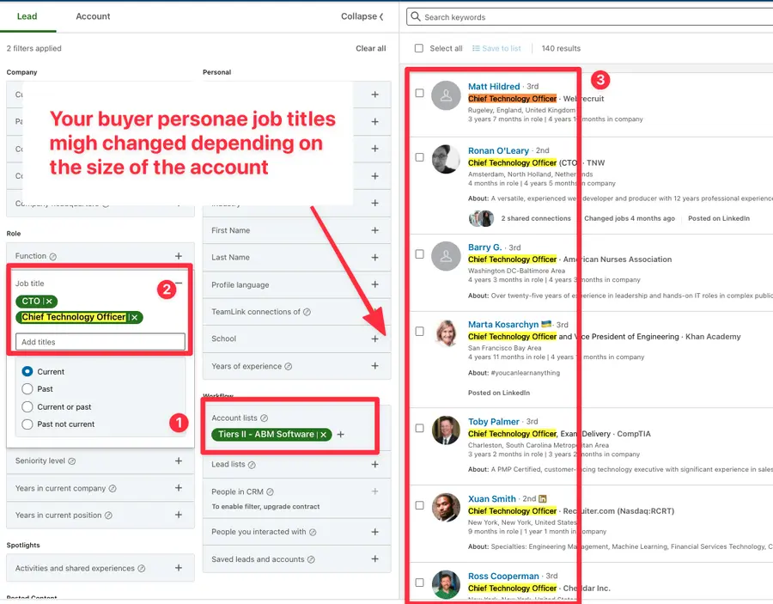Click plus to add another account list
Viewport: 773px width, 604px height.
pos(340,435)
